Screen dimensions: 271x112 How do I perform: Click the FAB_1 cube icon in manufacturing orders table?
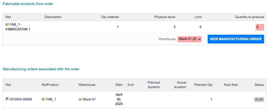pyautogui.click(x=43, y=99)
